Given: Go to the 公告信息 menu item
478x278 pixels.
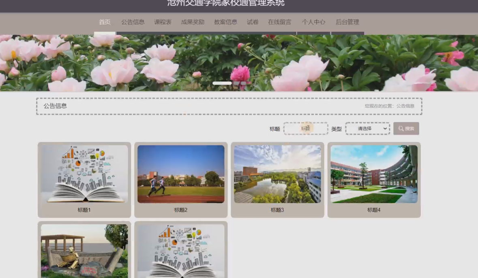Looking at the screenshot, I should click(133, 22).
